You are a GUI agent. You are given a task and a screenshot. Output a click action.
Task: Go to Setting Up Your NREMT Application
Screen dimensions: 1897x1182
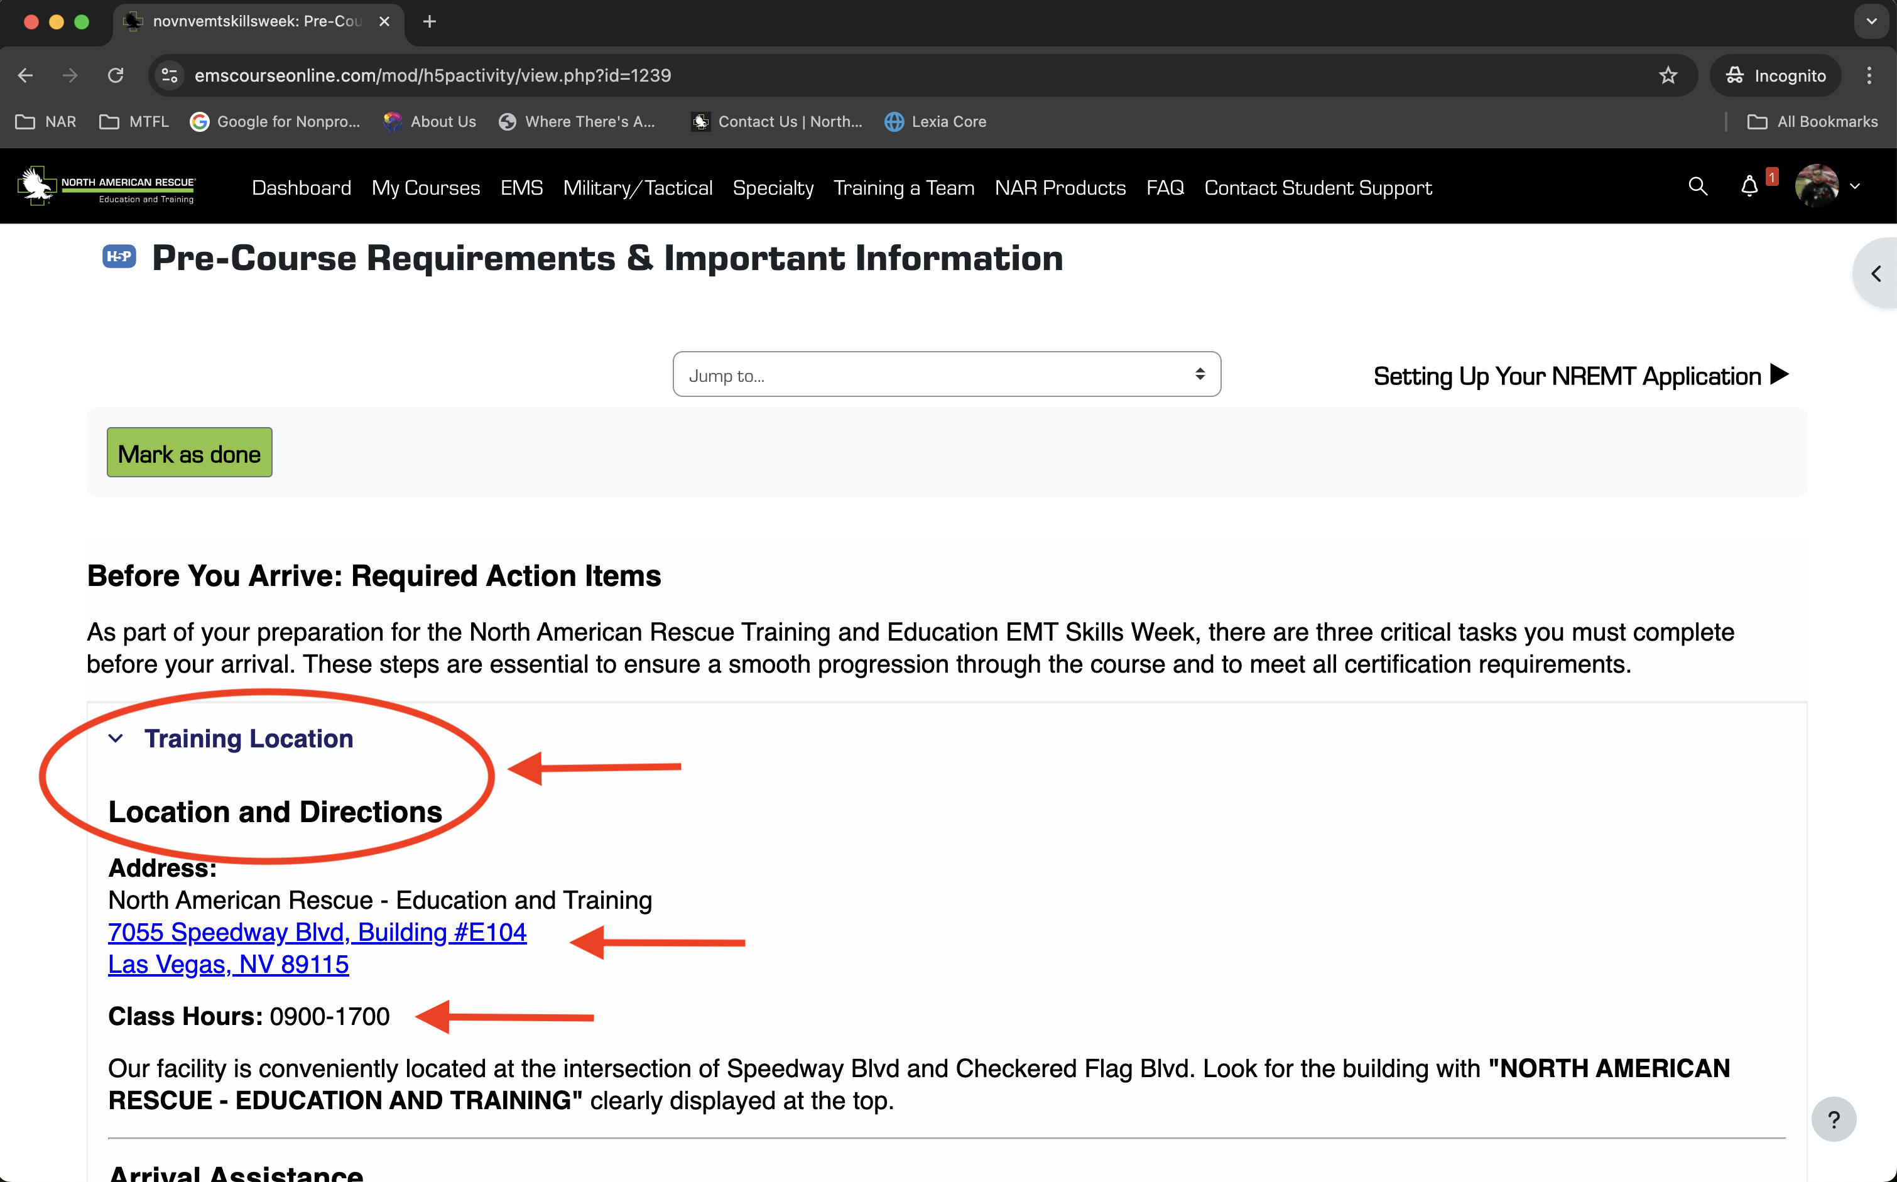coord(1581,376)
